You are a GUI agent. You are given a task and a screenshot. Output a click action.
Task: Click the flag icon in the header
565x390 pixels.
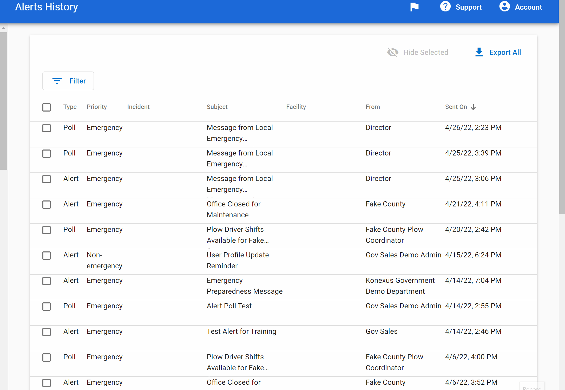tap(414, 7)
